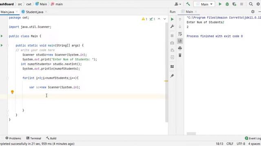The height and width of the screenshot is (146, 261).
Task: Click the import java.util.Scanner line
Action: [x=30, y=27]
